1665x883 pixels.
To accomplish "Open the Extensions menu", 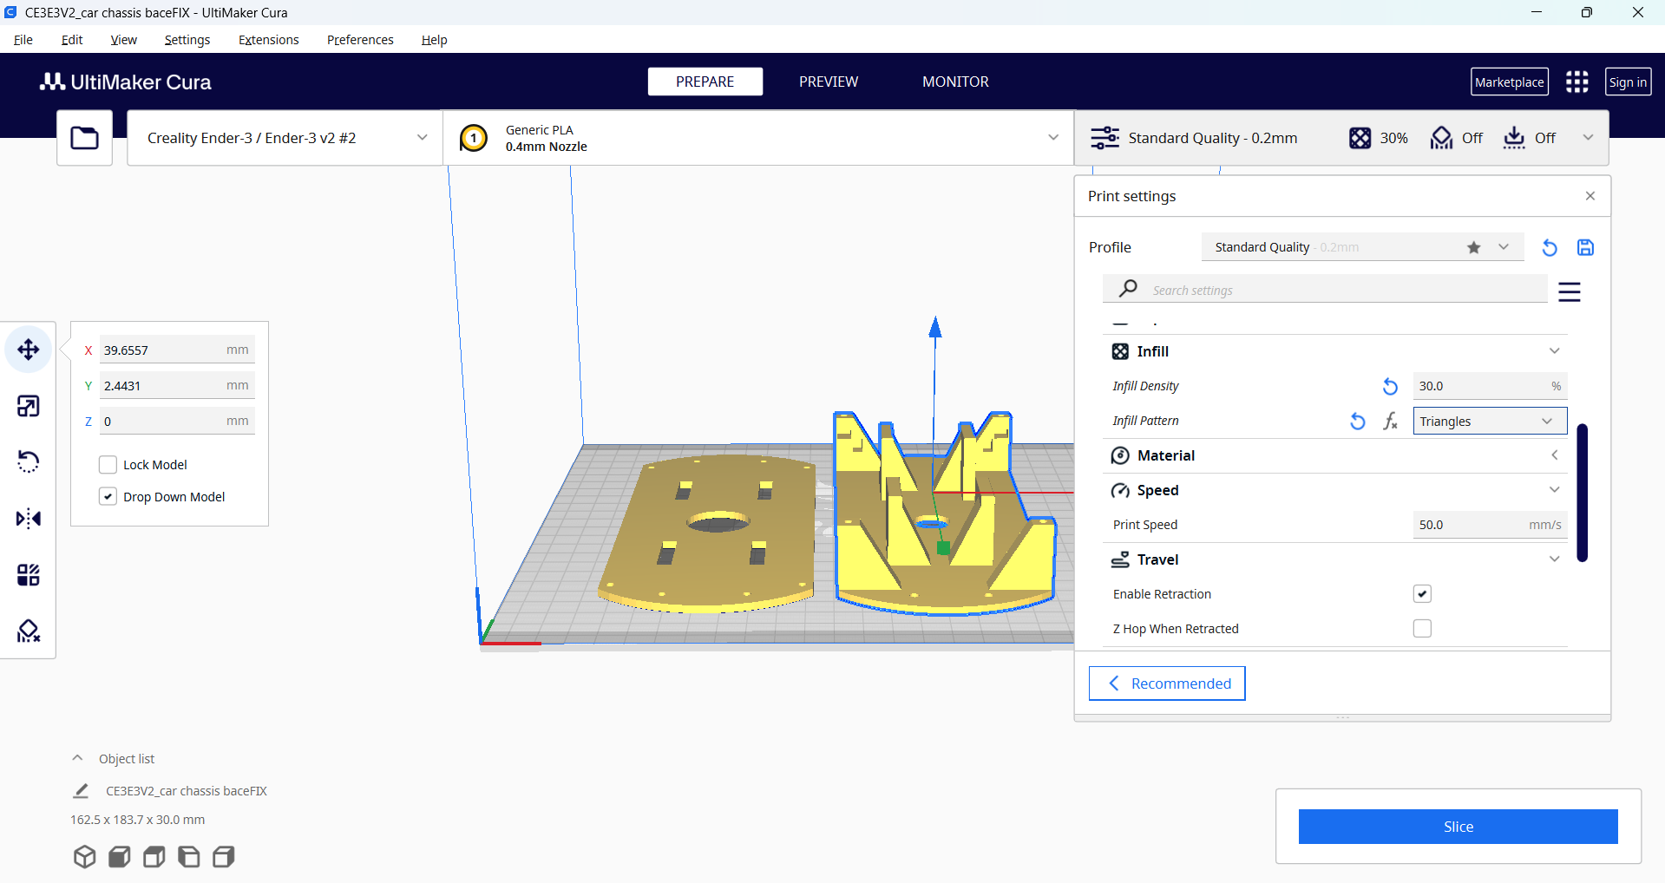I will click(269, 40).
